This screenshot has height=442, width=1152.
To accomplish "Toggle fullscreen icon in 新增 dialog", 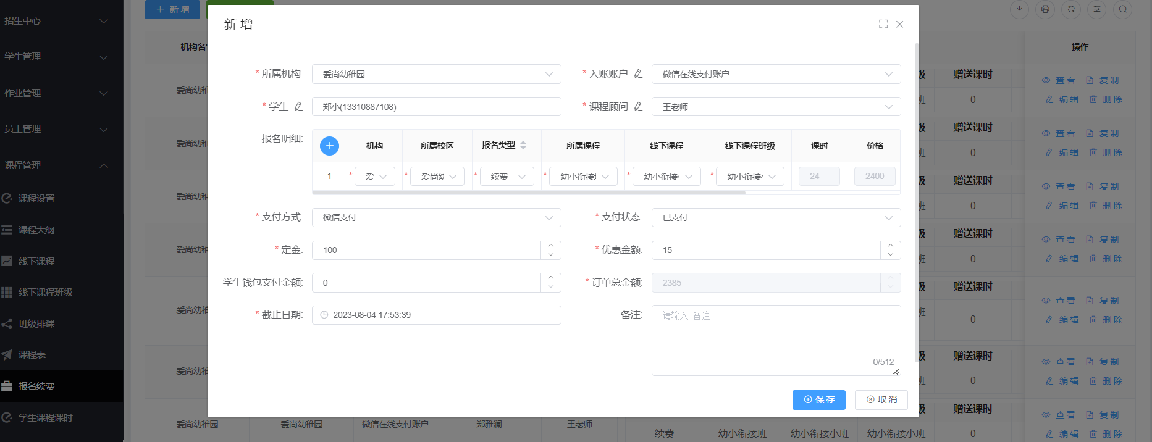I will [x=883, y=24].
